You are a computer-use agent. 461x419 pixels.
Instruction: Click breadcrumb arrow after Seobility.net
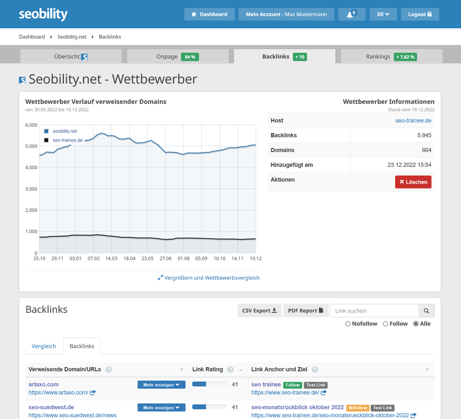point(93,37)
